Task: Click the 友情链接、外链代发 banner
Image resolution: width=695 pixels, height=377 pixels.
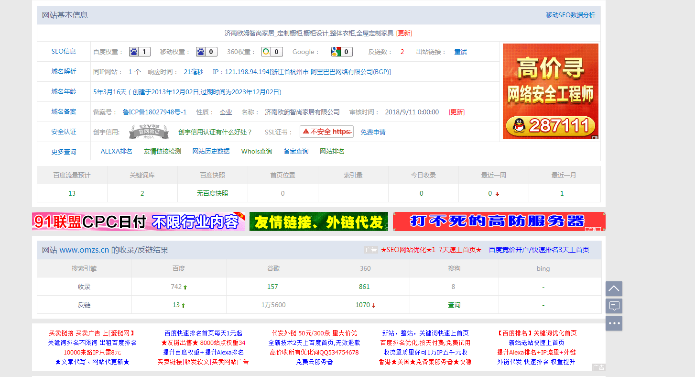Action: tap(319, 222)
